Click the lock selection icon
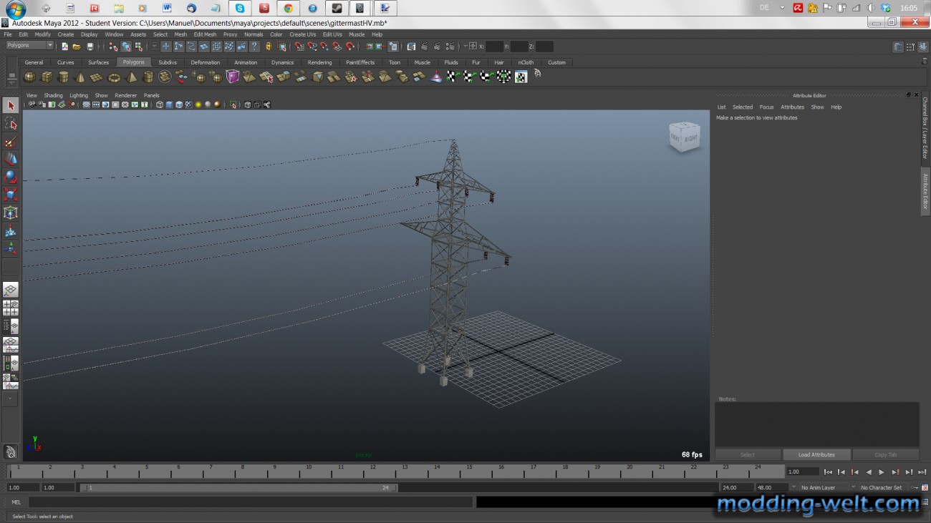The height and width of the screenshot is (523, 931). tap(269, 47)
